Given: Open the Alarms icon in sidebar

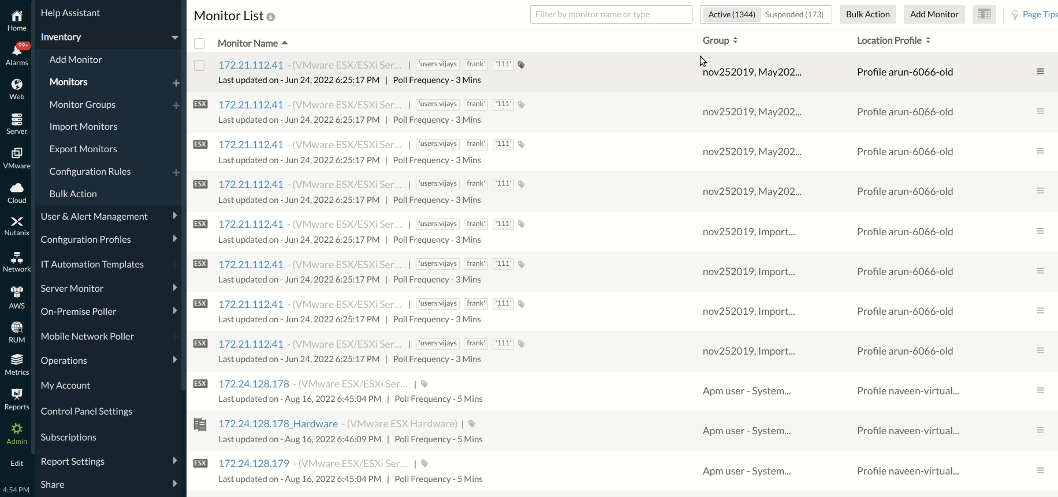Looking at the screenshot, I should (x=17, y=54).
